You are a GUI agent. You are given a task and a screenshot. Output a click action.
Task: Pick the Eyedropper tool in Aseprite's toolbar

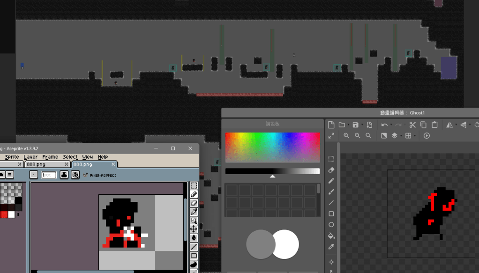(x=194, y=212)
